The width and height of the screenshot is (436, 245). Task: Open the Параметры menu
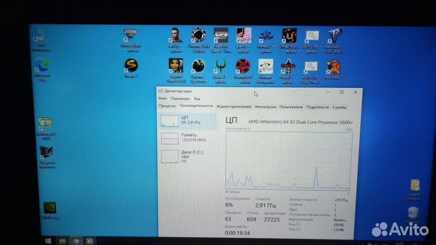[180, 98]
